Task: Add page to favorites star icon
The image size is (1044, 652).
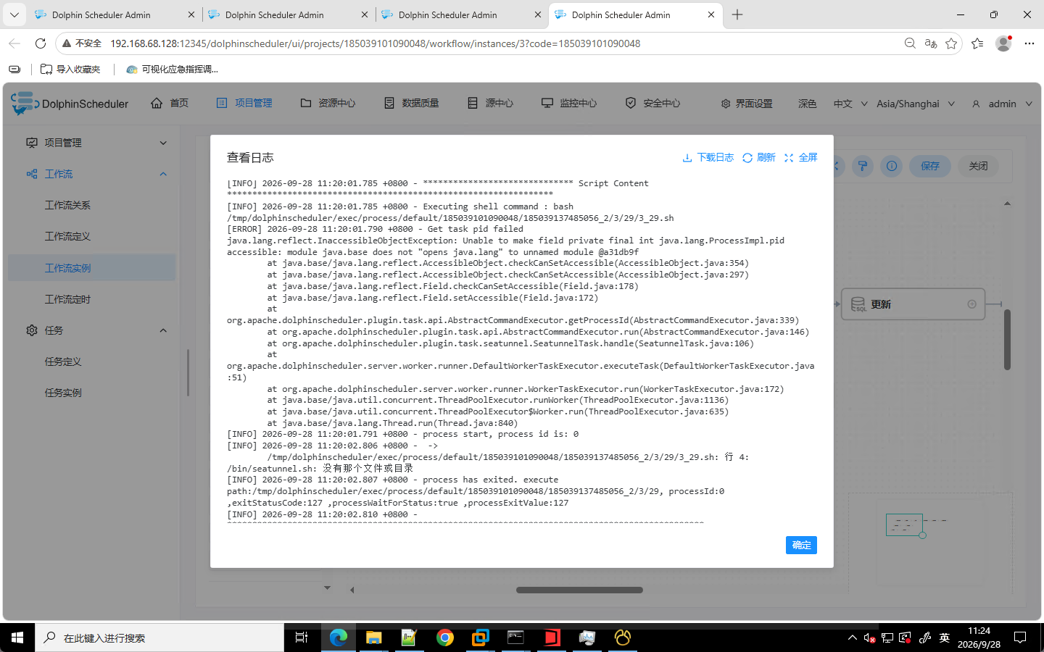Action: click(x=951, y=43)
